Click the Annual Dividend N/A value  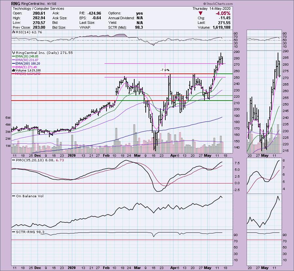140,18
